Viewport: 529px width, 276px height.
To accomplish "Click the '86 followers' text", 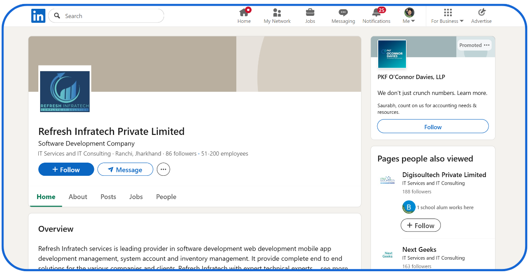I will [181, 154].
